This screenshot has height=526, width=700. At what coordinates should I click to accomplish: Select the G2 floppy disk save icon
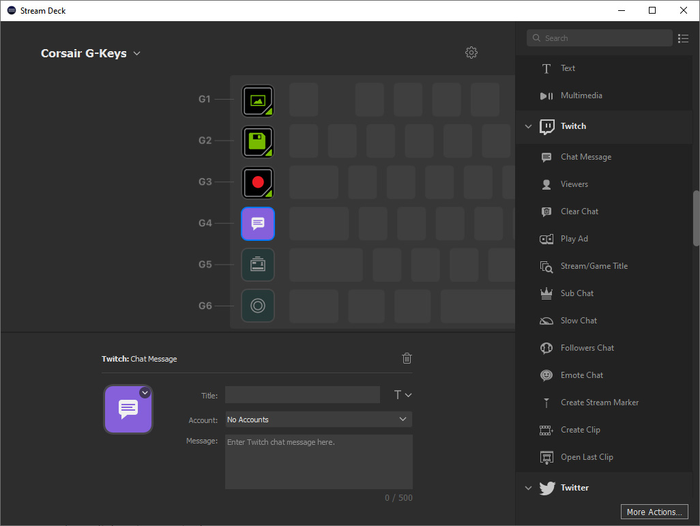[x=258, y=142]
